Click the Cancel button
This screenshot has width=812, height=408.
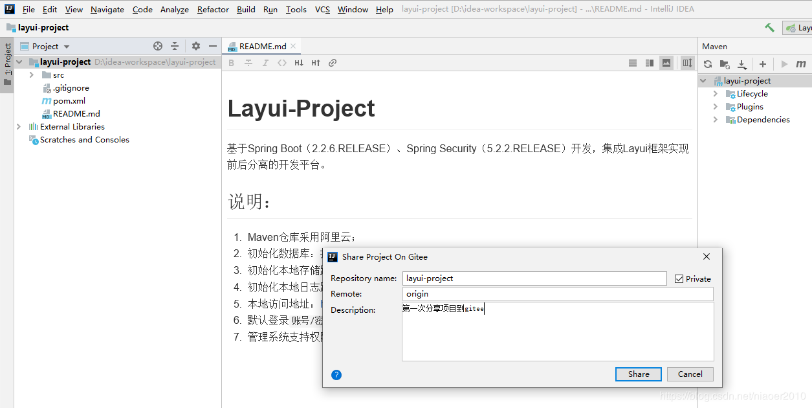pyautogui.click(x=690, y=374)
